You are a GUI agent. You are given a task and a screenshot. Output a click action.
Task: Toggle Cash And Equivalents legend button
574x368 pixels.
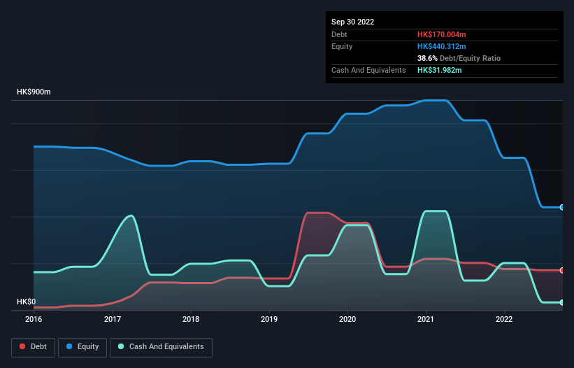click(161, 347)
